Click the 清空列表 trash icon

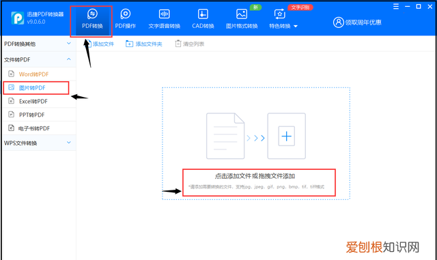coord(178,44)
